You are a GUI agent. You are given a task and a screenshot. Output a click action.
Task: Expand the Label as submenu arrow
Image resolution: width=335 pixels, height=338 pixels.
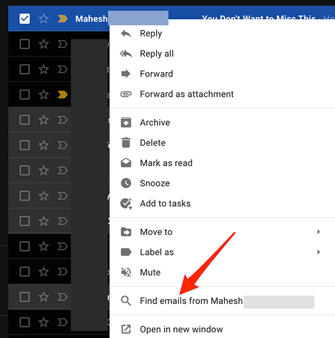tap(319, 252)
